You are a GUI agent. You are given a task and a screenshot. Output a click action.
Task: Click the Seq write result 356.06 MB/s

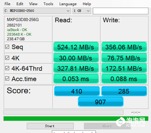coord(124,47)
